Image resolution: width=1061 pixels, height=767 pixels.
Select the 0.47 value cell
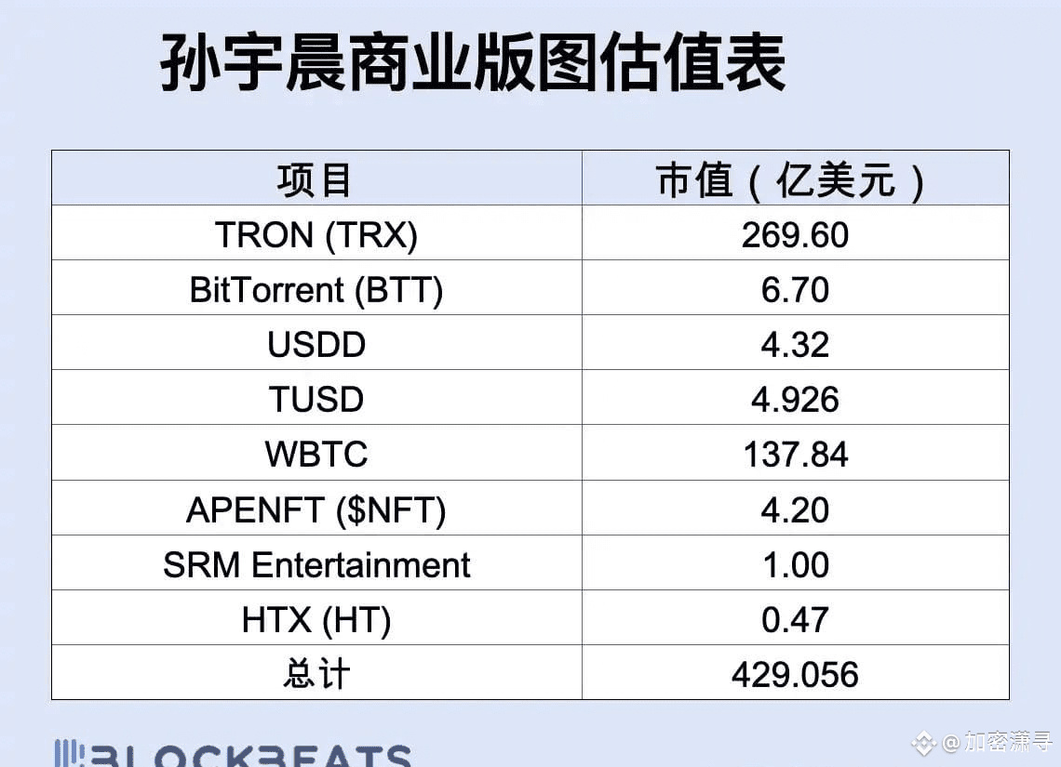point(795,619)
